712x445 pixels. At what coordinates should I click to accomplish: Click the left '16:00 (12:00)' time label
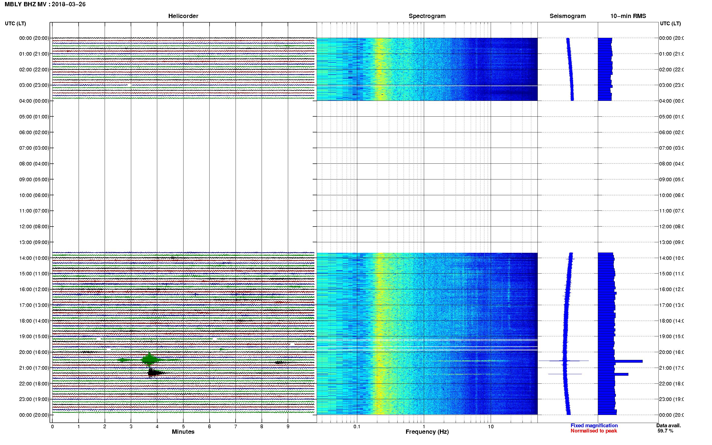34,289
